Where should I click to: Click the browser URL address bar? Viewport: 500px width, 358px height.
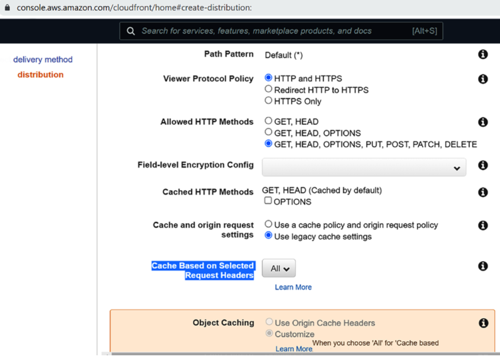pos(134,8)
